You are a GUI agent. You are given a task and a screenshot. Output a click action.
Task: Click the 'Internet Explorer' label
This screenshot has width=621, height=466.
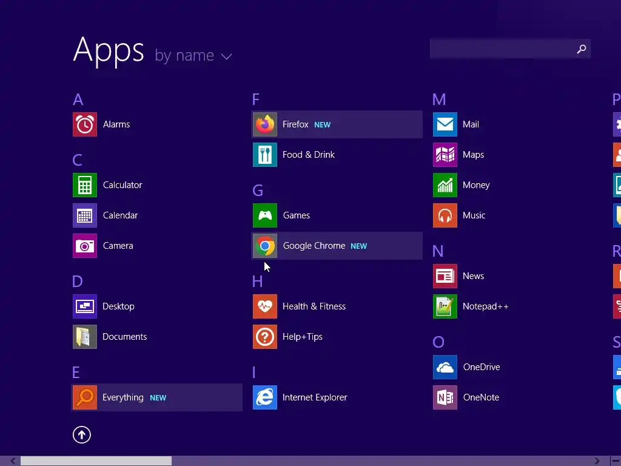(315, 397)
